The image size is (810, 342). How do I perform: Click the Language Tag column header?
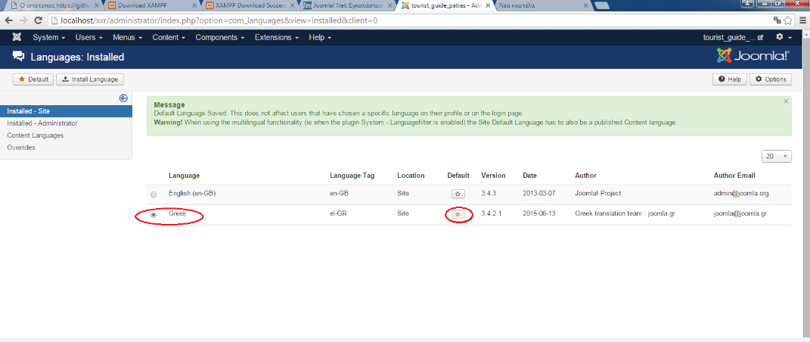[x=352, y=176]
